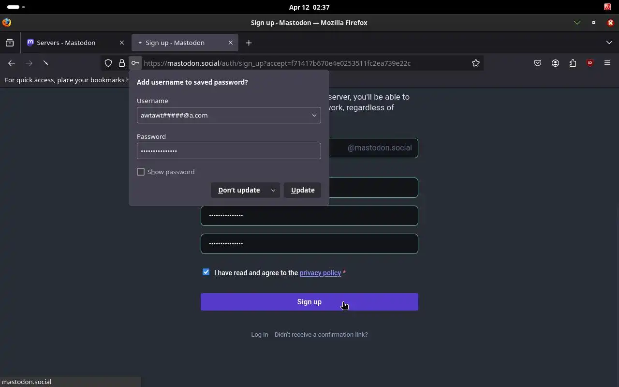Click the Sign up button

309,302
